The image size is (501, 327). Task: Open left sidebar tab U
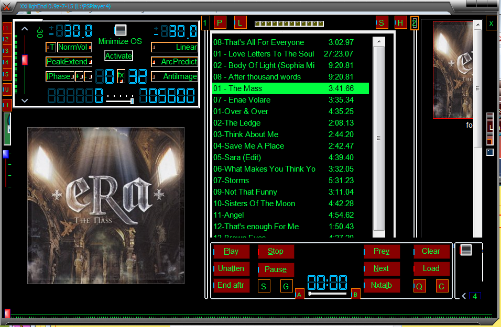tap(7, 89)
